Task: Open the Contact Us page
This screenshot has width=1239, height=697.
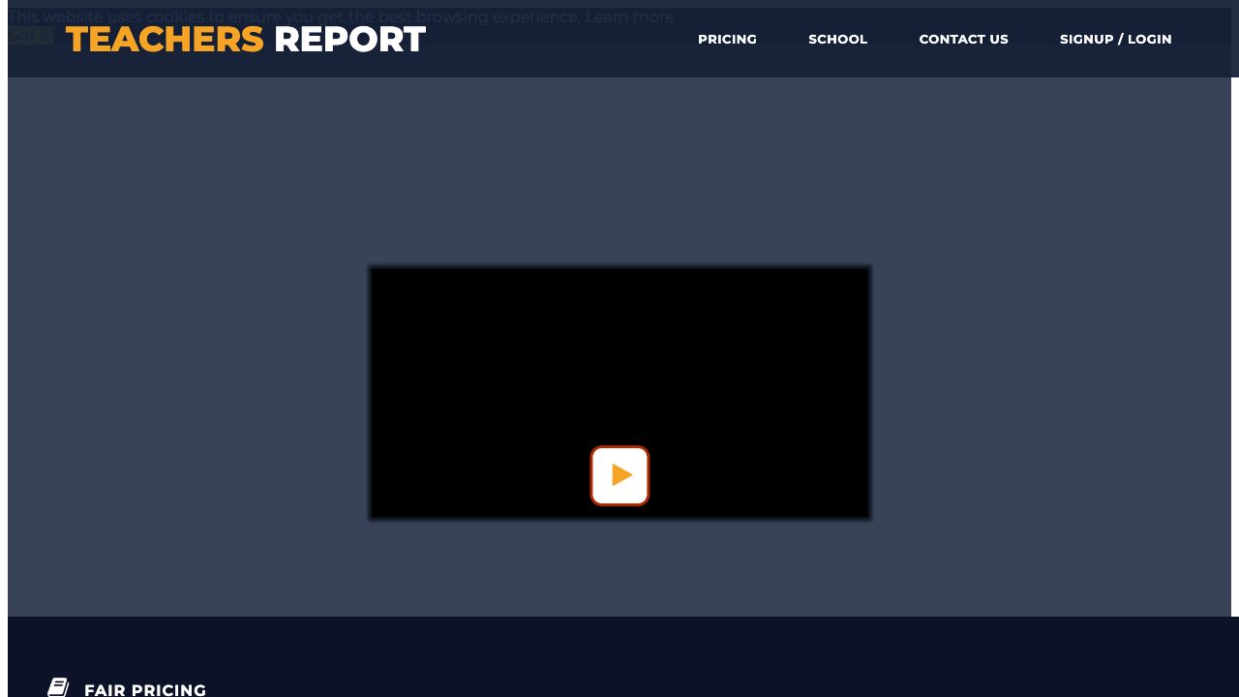Action: tap(963, 39)
